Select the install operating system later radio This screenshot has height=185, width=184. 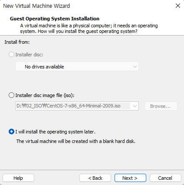click(x=11, y=132)
